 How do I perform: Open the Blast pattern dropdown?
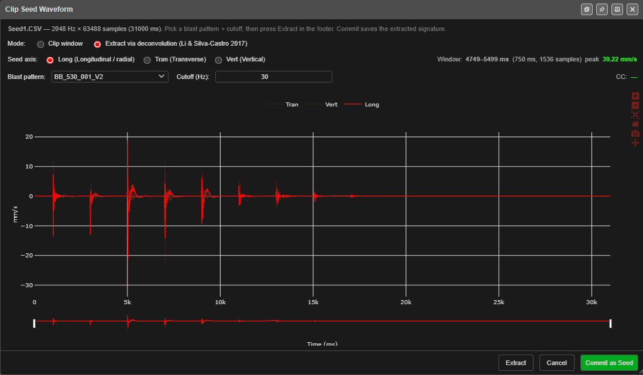110,77
